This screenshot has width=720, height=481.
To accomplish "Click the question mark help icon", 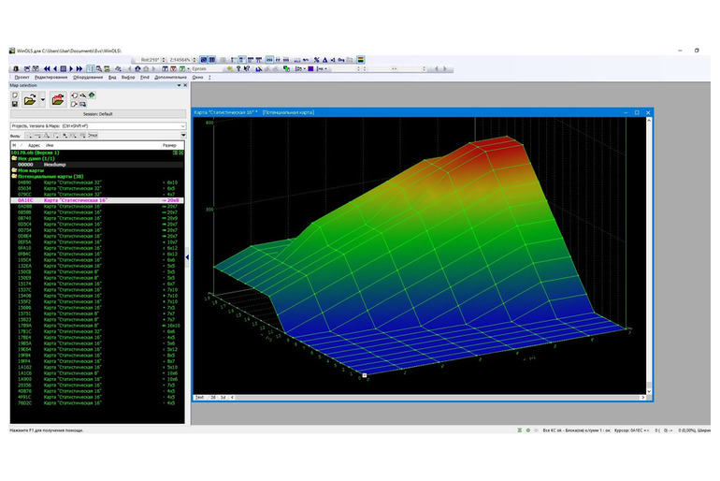I will (238, 68).
